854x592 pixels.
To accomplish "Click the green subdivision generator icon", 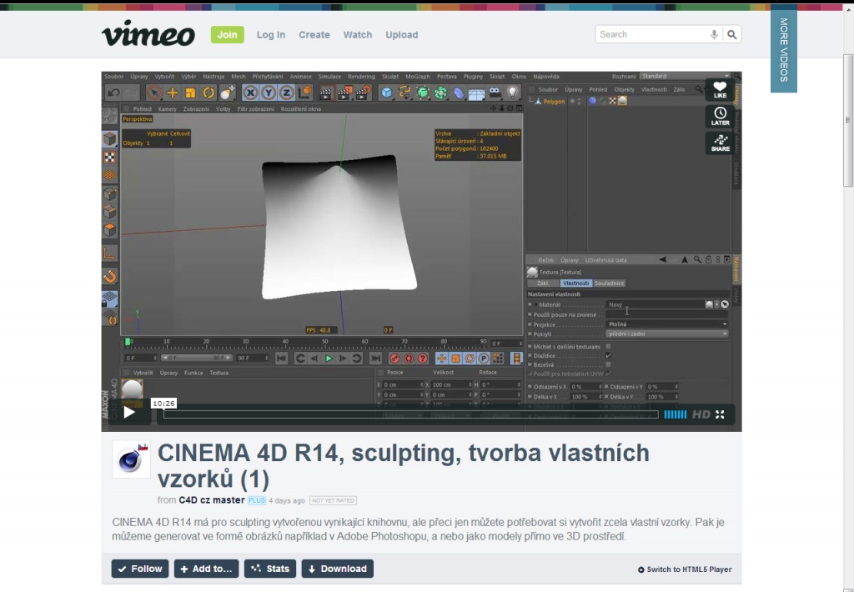I will pyautogui.click(x=422, y=93).
